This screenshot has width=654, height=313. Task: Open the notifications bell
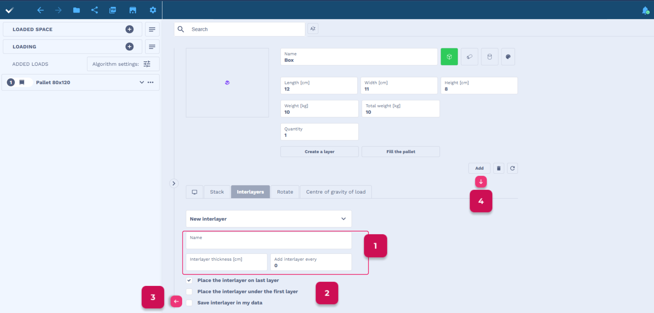[645, 10]
